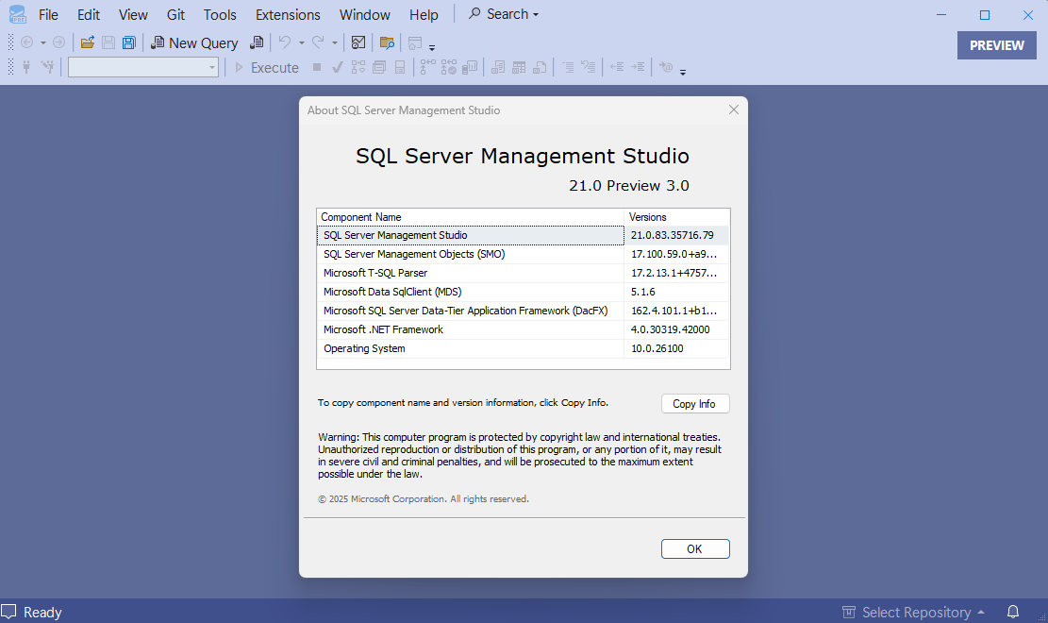This screenshot has height=623, width=1048.
Task: Toggle Results to File output mode
Action: (x=541, y=66)
